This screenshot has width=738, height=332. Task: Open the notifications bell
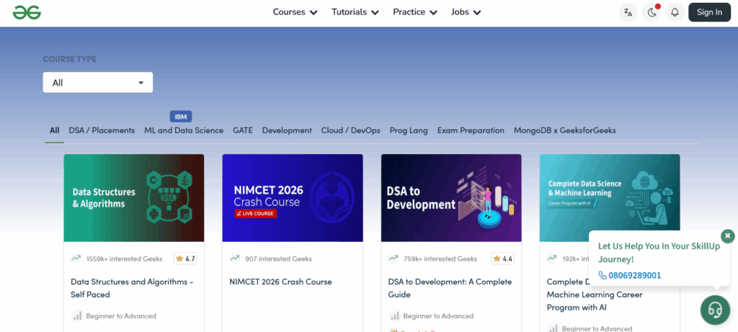(x=675, y=12)
